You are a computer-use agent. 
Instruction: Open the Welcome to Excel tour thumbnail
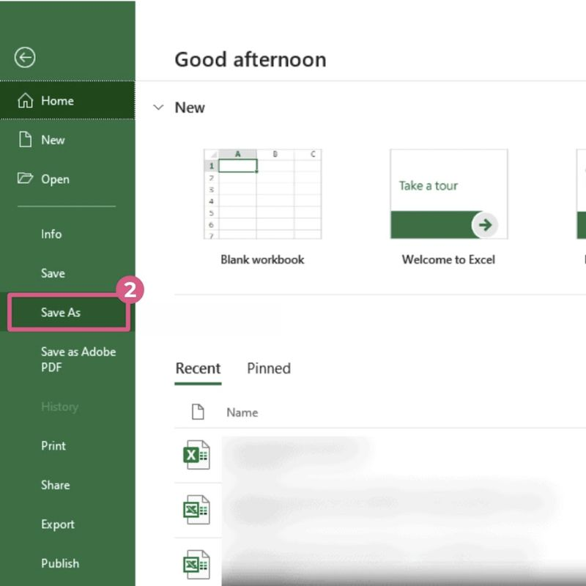click(449, 194)
